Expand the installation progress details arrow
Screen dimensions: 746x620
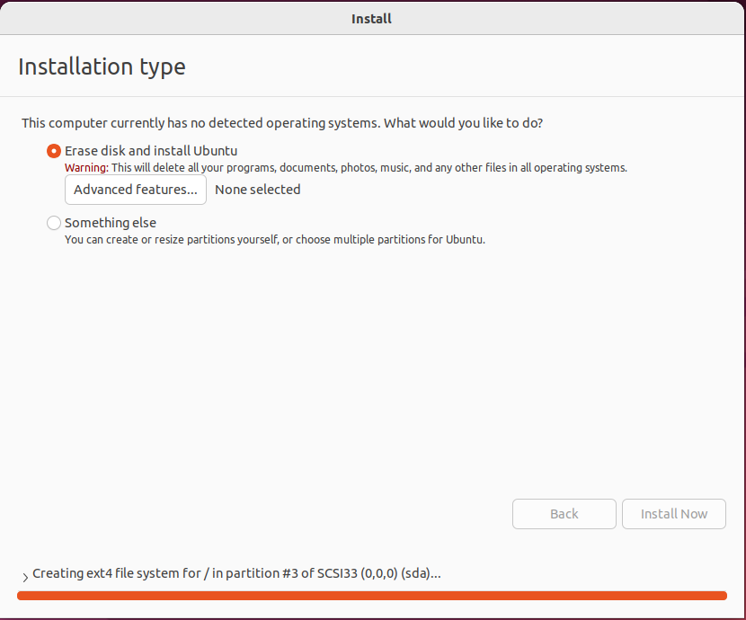click(x=25, y=577)
